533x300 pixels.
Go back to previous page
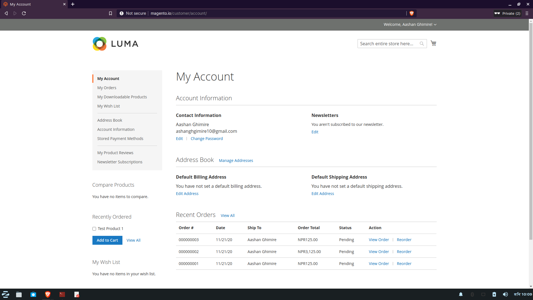(6, 13)
